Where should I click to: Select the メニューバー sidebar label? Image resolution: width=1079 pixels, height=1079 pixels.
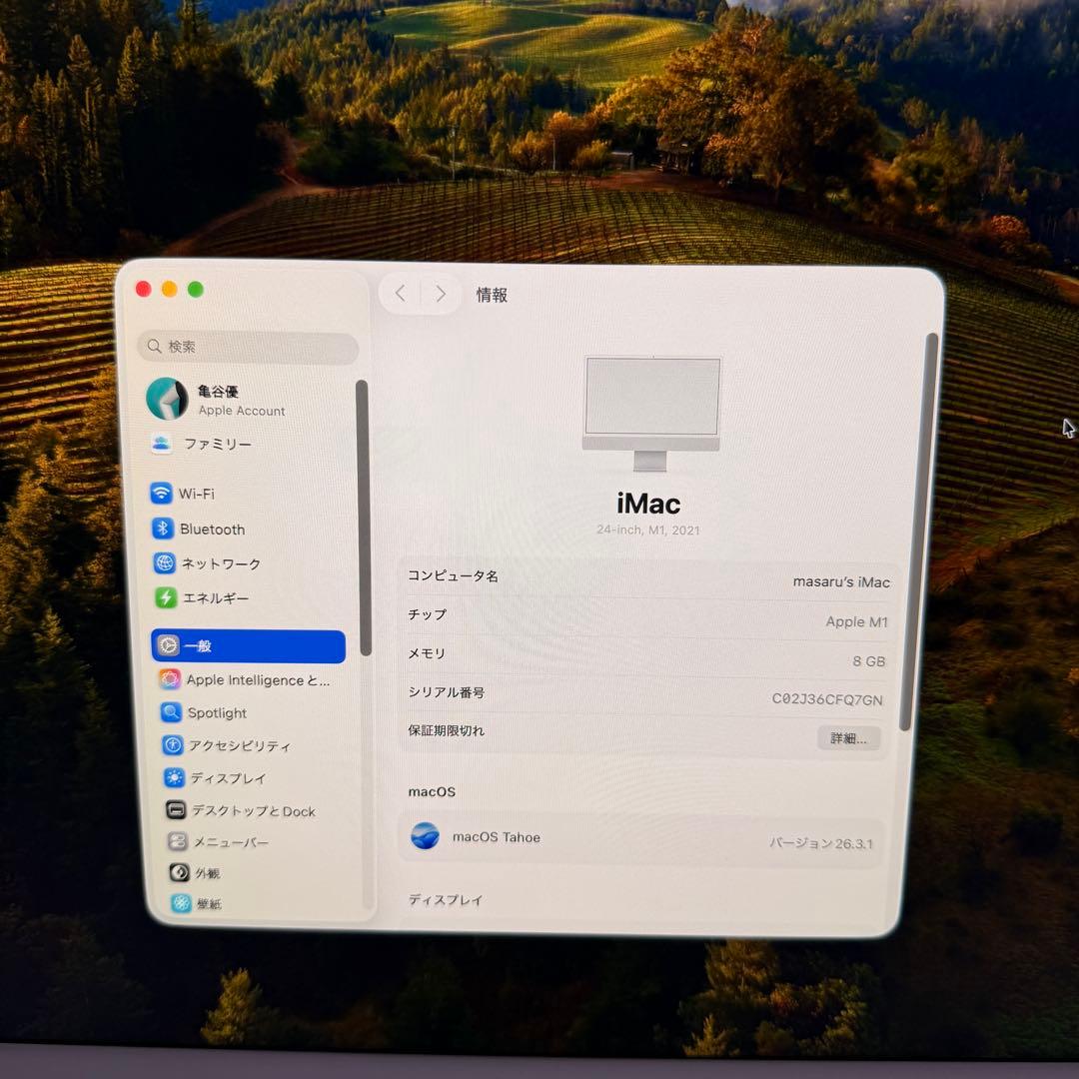click(x=231, y=842)
